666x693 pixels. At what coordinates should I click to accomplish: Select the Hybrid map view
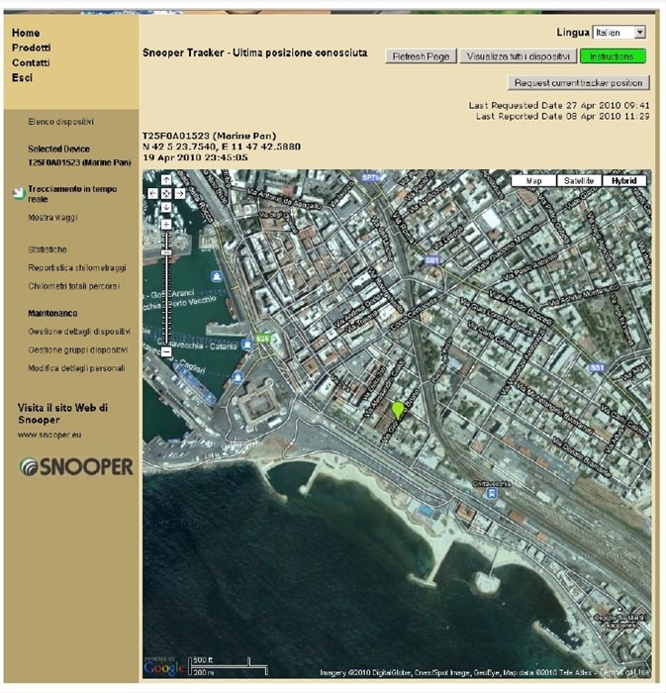[624, 181]
